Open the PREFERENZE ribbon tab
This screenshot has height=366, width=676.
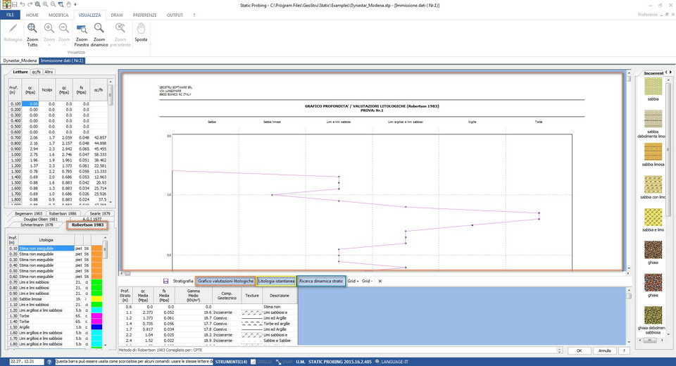pyautogui.click(x=145, y=15)
